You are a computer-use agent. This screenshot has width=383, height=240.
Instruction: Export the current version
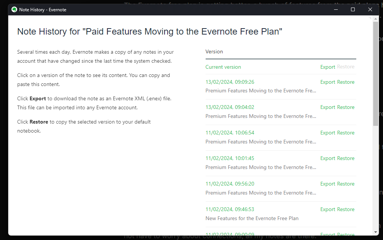tap(327, 66)
